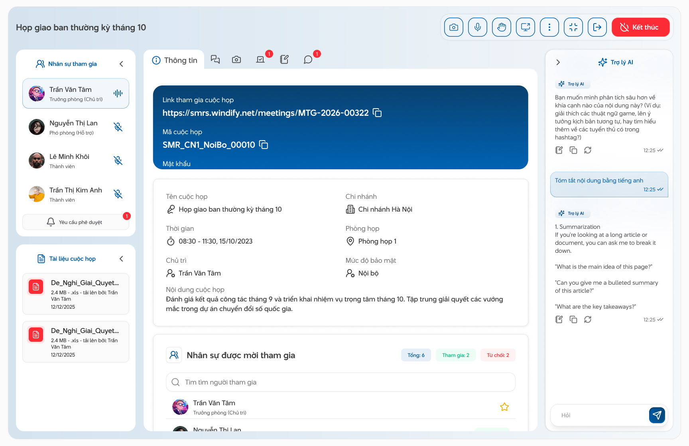
Task: Regenerate the Summarization AI response
Action: tap(588, 319)
